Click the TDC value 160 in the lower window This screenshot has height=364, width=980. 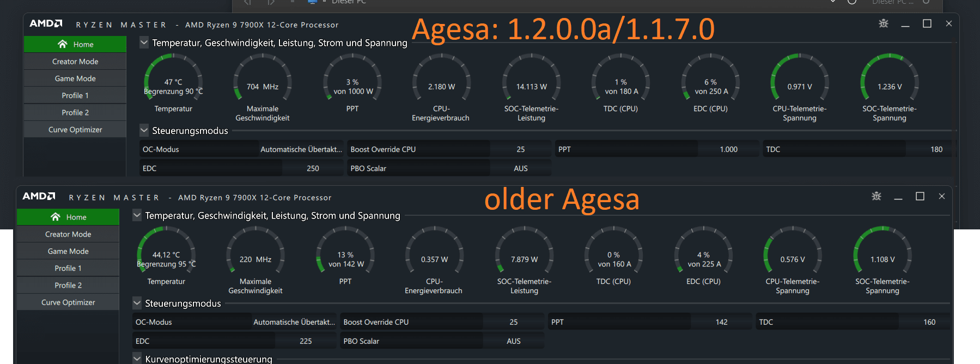(x=929, y=322)
